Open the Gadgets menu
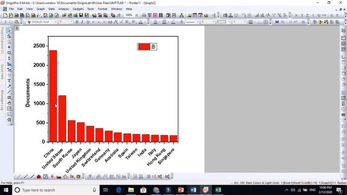347x195 pixels. tap(78, 9)
